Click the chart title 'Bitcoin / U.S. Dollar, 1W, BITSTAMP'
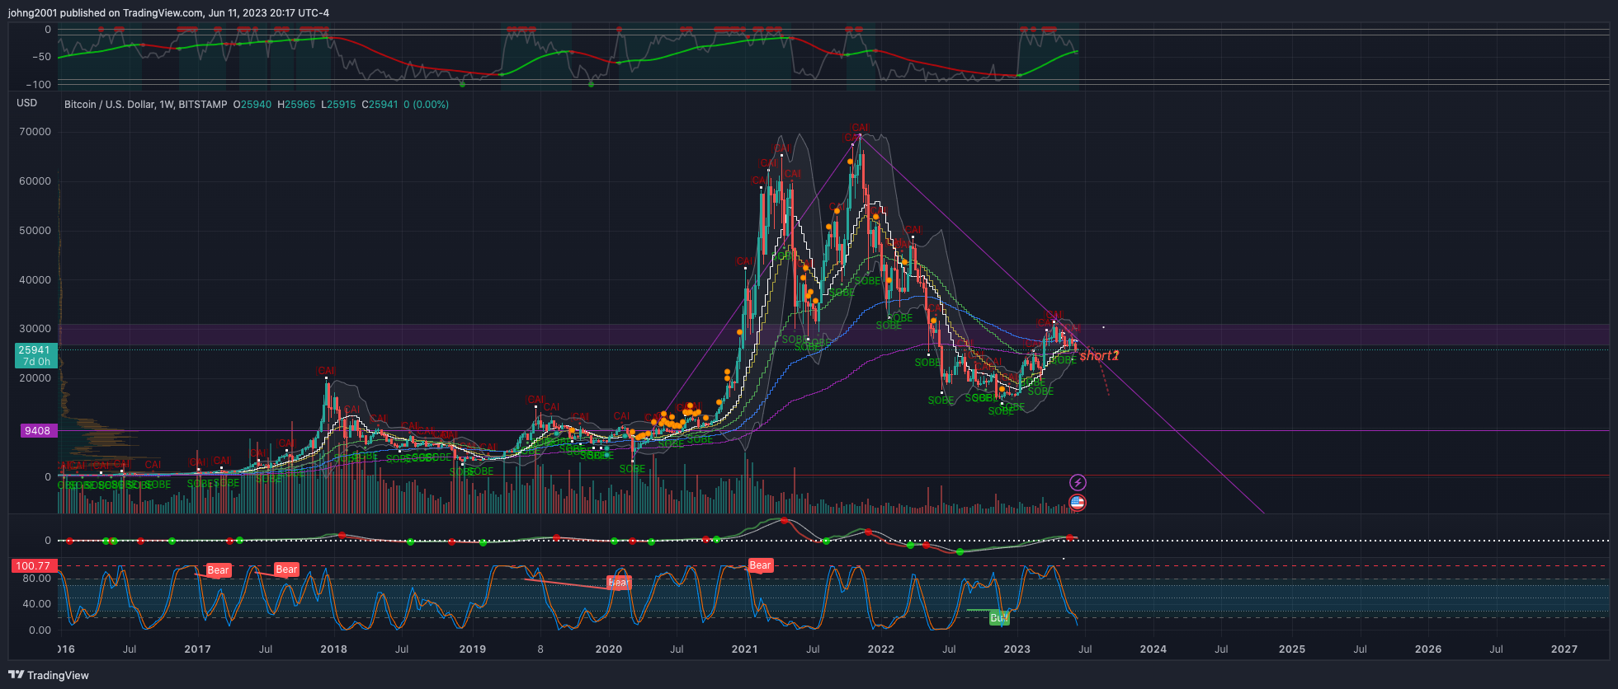The image size is (1618, 689). tap(146, 105)
